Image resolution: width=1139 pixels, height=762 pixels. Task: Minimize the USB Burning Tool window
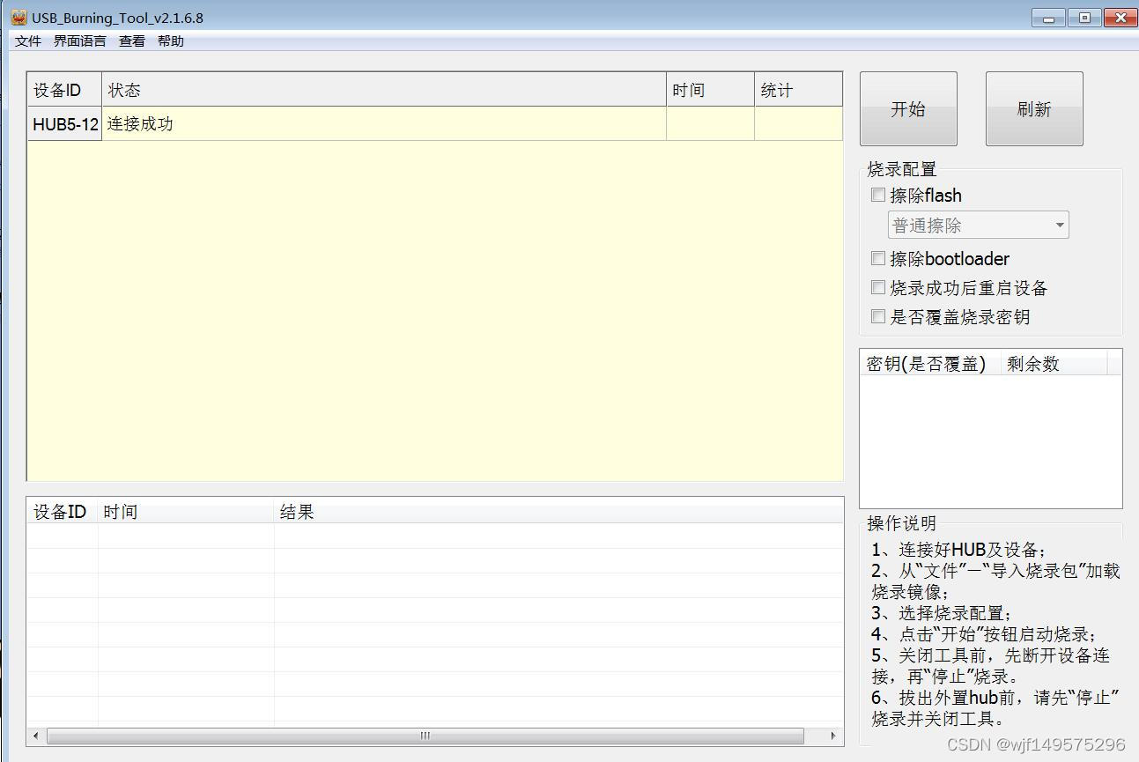point(1048,18)
